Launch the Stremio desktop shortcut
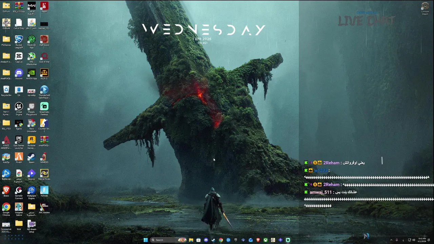Image resolution: width=434 pixels, height=244 pixels. 32,175
